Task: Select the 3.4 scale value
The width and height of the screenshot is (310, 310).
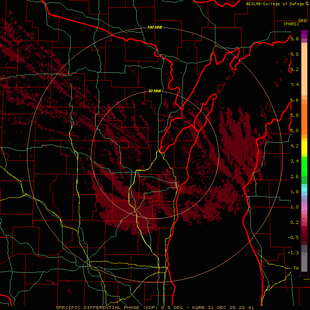Action: click(x=294, y=161)
